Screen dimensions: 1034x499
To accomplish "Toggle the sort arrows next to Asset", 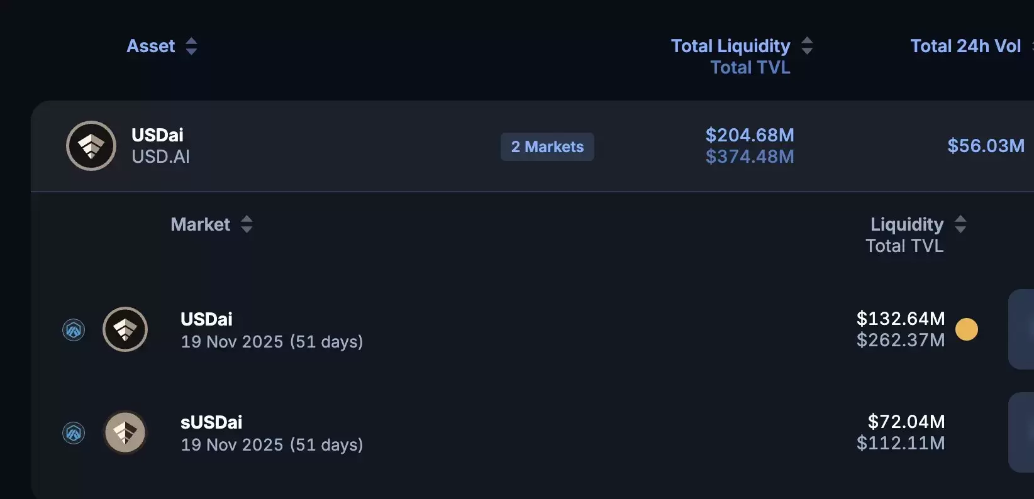I will click(x=191, y=46).
